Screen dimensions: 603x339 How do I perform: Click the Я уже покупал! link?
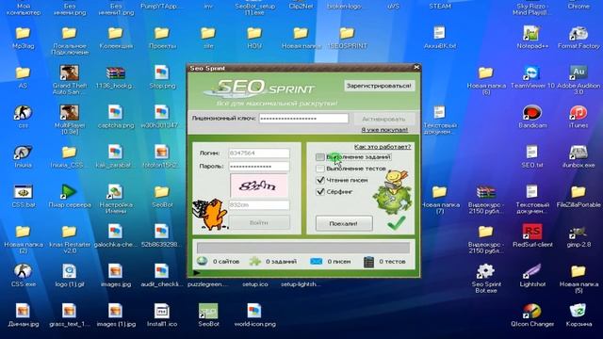(x=384, y=130)
